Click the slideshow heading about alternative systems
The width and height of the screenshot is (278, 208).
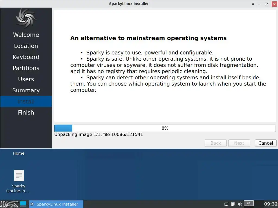pos(149,38)
